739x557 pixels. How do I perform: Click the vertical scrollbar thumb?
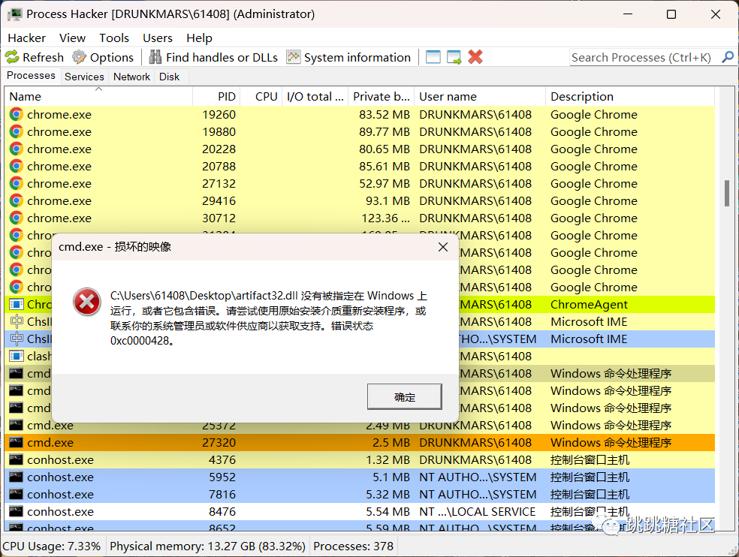[727, 193]
